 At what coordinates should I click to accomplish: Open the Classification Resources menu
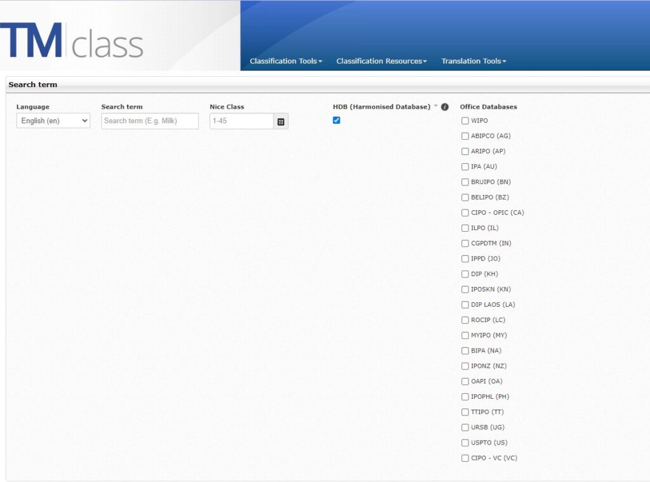(381, 61)
